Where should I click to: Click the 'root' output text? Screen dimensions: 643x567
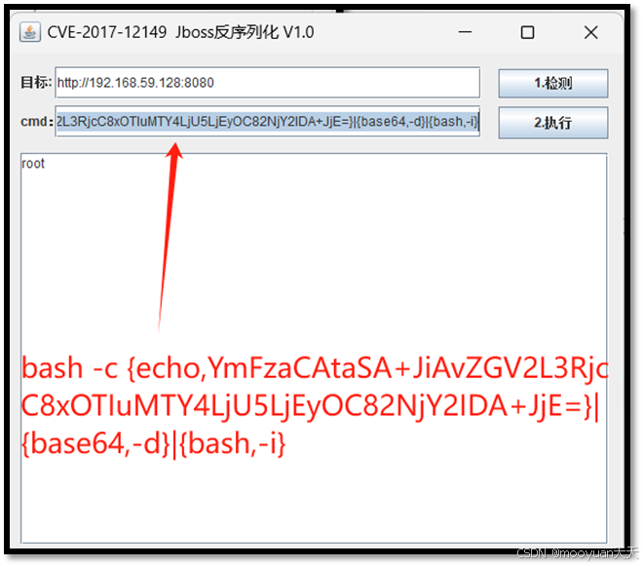(x=33, y=164)
